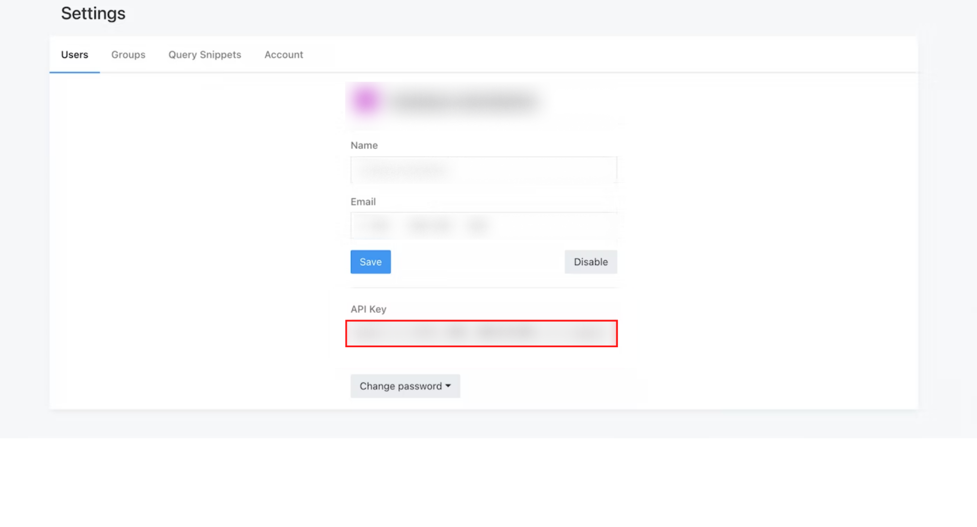Go to the Query Snippets tab
Viewport: 977px width, 527px height.
pos(205,55)
